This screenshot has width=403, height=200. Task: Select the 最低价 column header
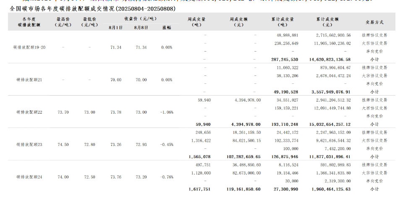tap(89, 22)
